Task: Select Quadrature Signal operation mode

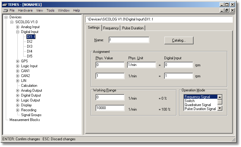Action: pos(201,105)
